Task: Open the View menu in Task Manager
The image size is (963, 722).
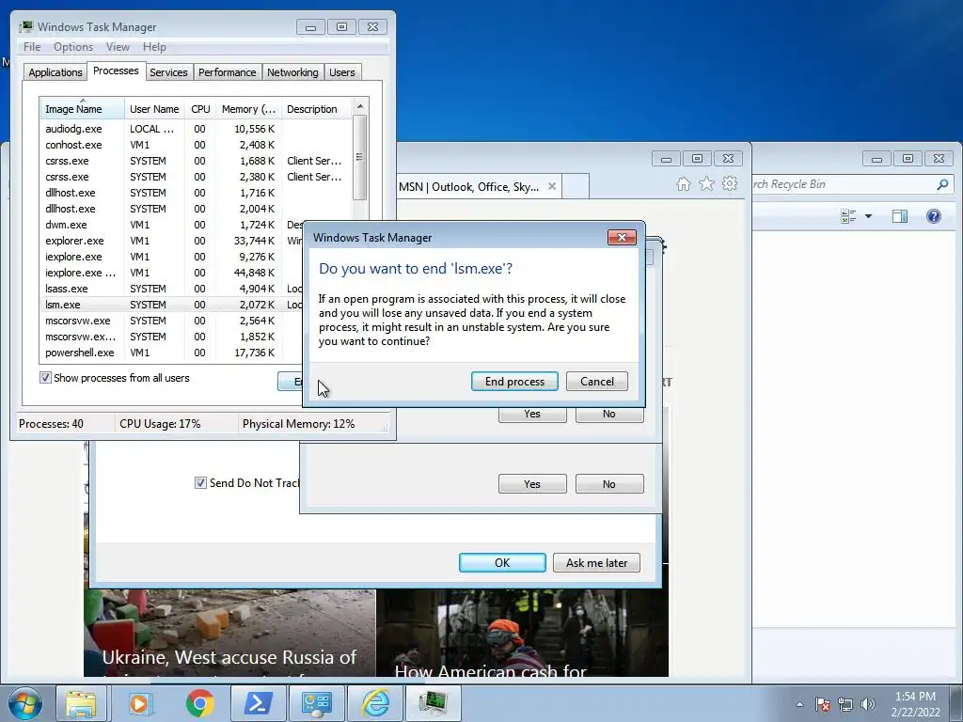Action: [118, 47]
